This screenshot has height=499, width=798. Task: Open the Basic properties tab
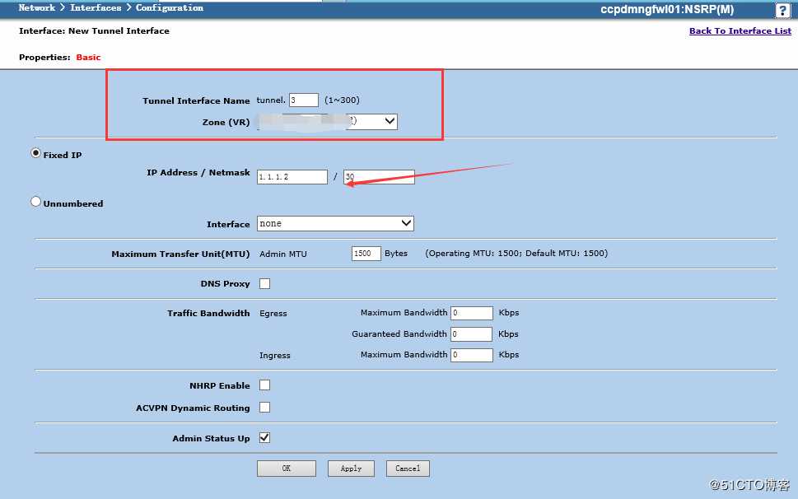click(x=89, y=57)
